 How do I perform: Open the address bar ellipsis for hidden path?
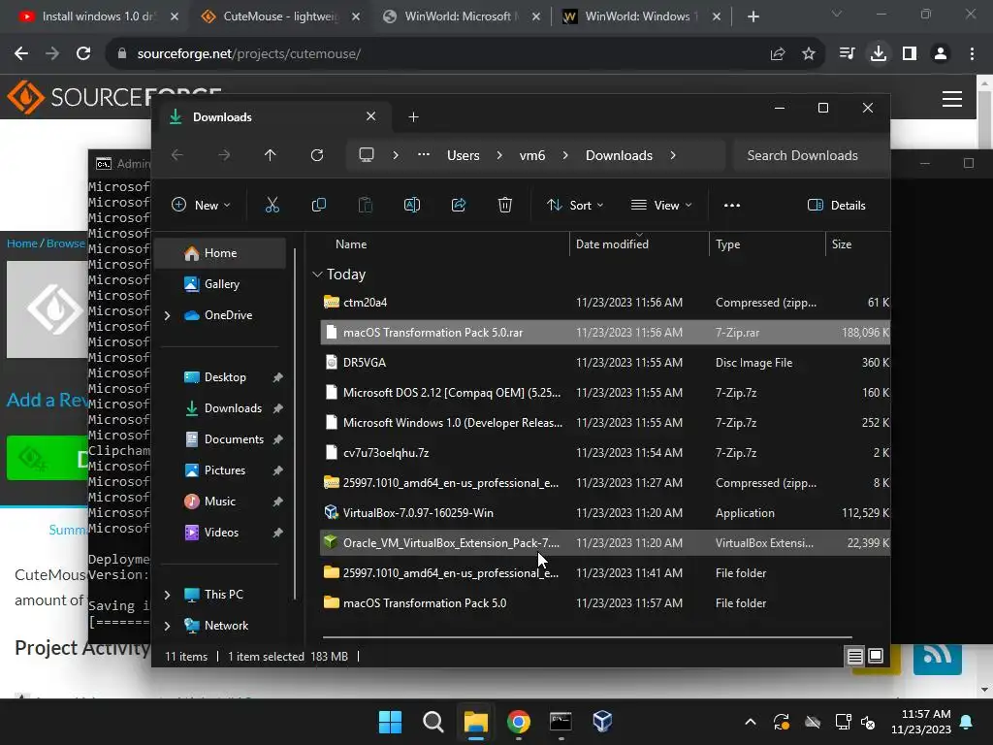point(424,155)
